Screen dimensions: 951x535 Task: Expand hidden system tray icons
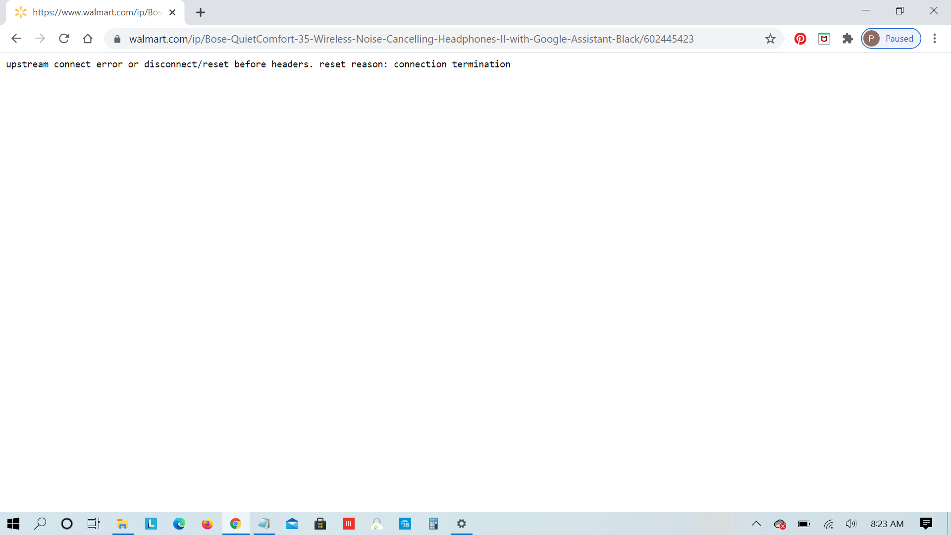(x=756, y=524)
